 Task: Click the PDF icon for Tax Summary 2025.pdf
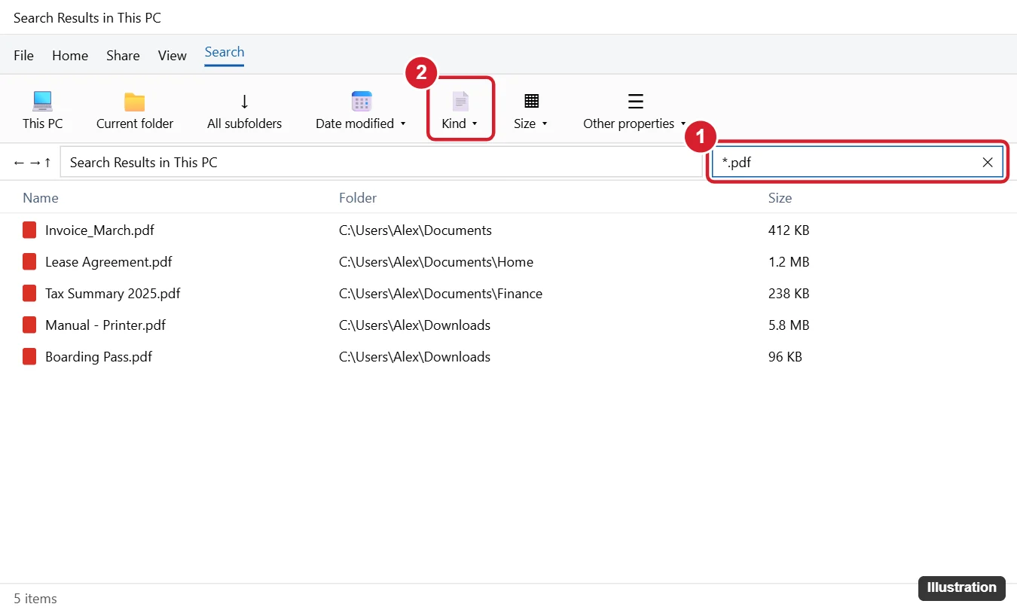(x=29, y=294)
